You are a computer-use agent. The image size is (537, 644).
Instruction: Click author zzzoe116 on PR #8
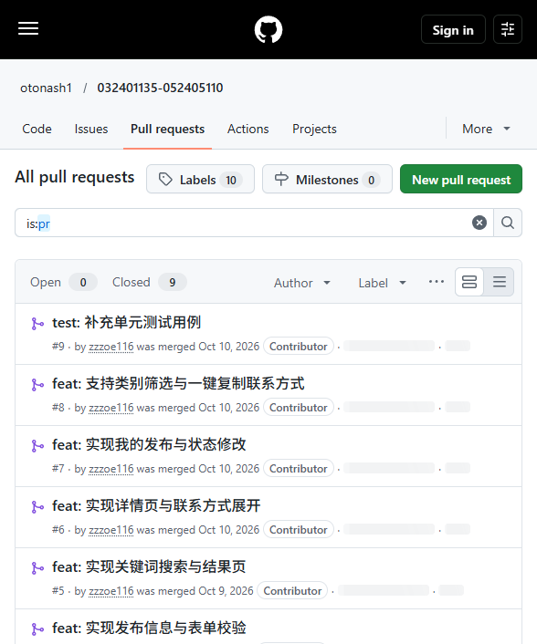(x=111, y=408)
